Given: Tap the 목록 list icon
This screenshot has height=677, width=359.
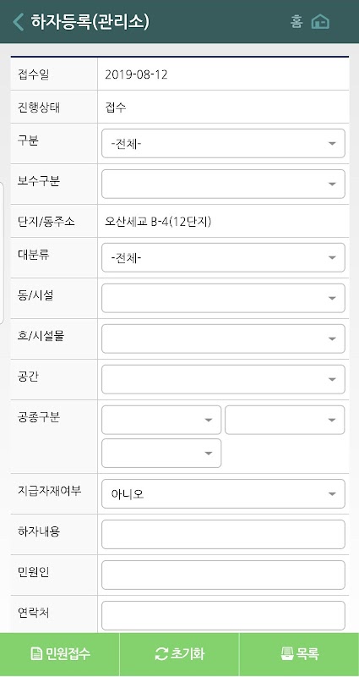Looking at the screenshot, I should pyautogui.click(x=287, y=653).
